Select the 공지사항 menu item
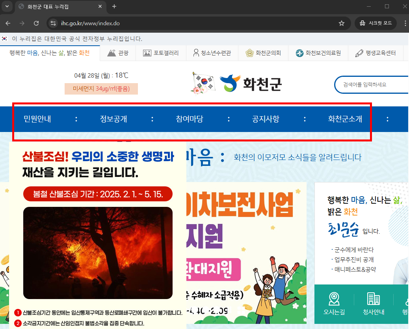 click(x=266, y=119)
